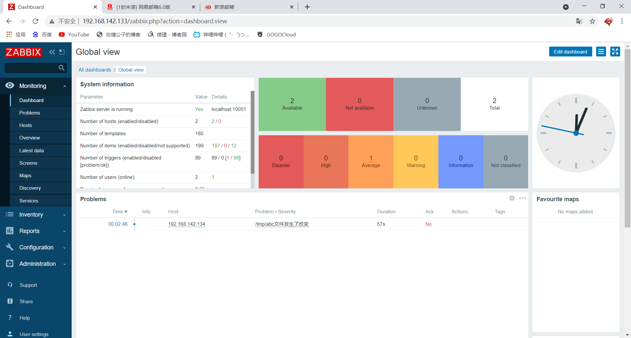Click the Disaster severity tile
The width and height of the screenshot is (631, 338).
tap(281, 161)
